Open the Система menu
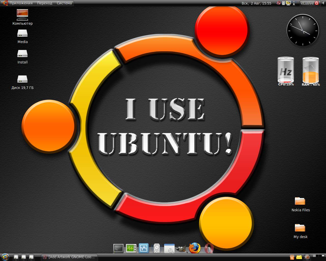Screen dimensions: 326x261 (64, 3)
